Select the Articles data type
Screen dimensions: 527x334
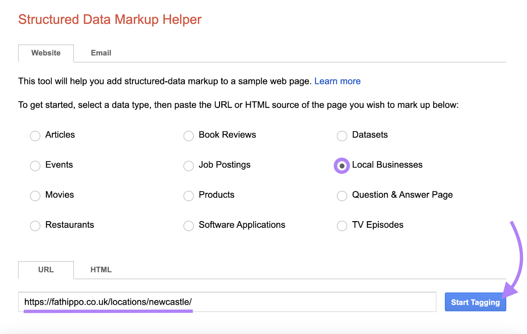click(x=35, y=136)
